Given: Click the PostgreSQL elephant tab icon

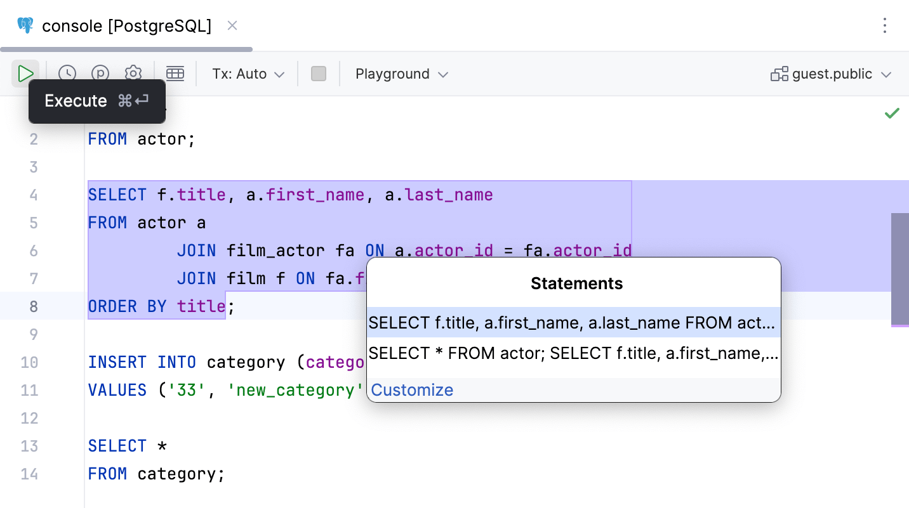Looking at the screenshot, I should pyautogui.click(x=25, y=25).
